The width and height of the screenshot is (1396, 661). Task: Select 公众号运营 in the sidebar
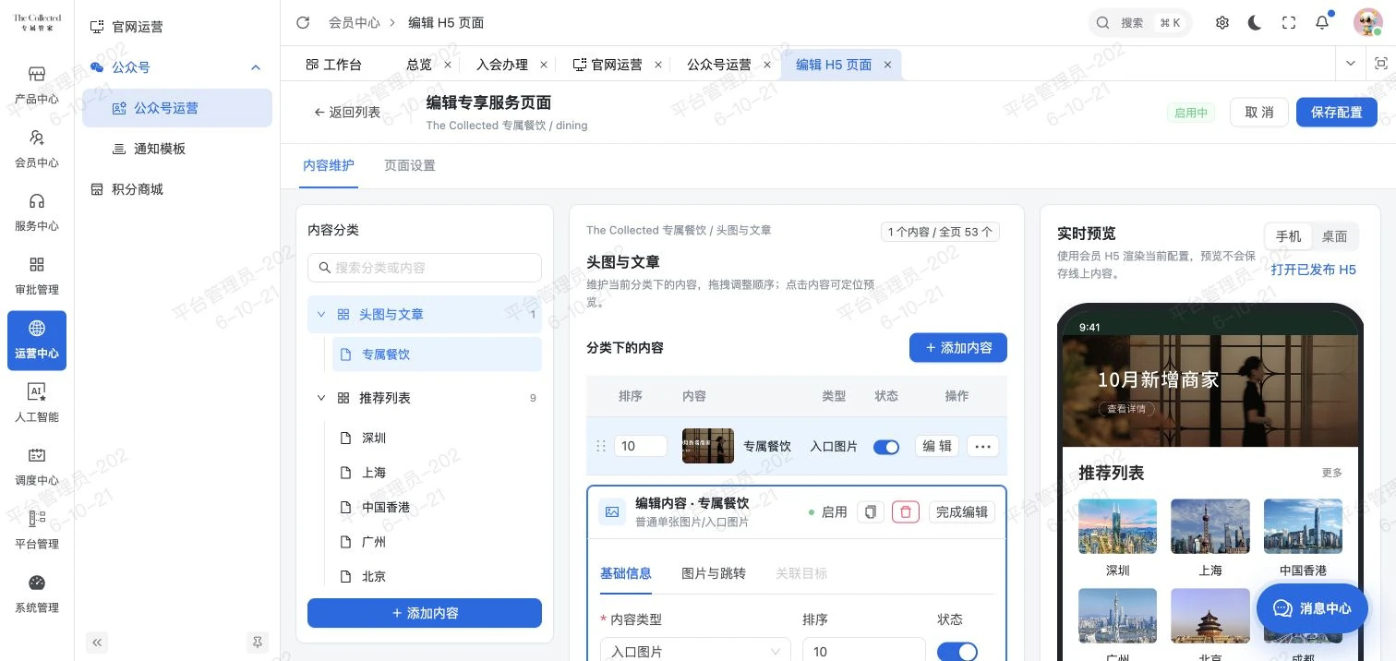177,108
